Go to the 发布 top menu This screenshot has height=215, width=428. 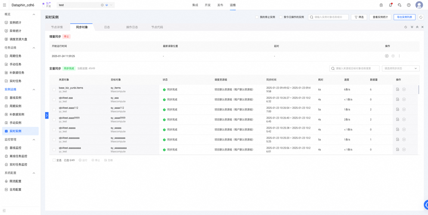click(220, 5)
